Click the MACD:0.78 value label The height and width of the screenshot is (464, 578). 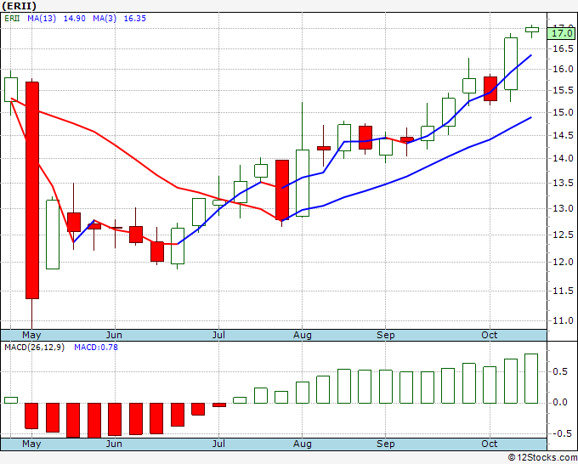pyautogui.click(x=96, y=348)
